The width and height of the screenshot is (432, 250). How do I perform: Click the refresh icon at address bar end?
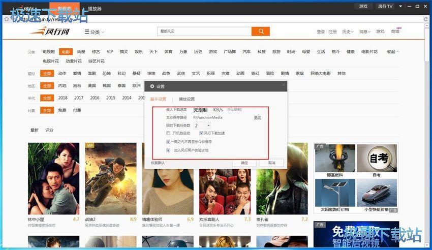click(426, 19)
